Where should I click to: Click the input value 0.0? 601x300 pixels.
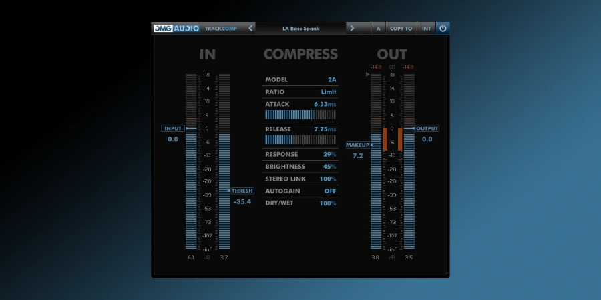tap(173, 139)
